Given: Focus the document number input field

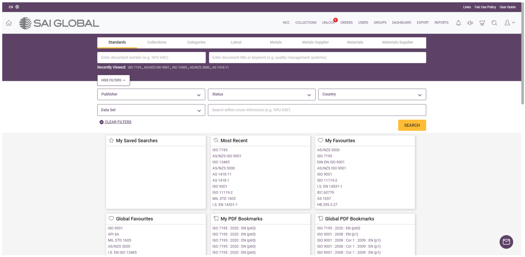Looking at the screenshot, I should tap(151, 57).
